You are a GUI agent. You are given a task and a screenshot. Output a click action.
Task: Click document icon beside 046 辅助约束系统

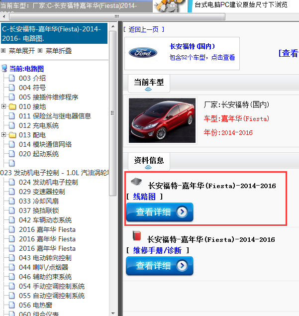coord(11,277)
